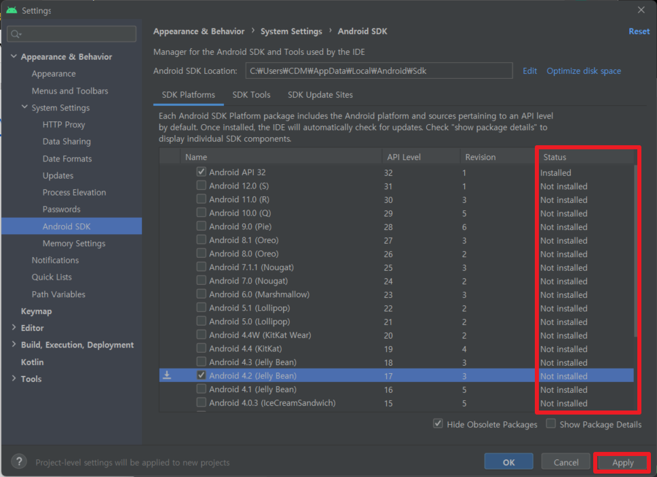Switch to the SDK Tools tab
657x477 pixels.
[x=251, y=94]
